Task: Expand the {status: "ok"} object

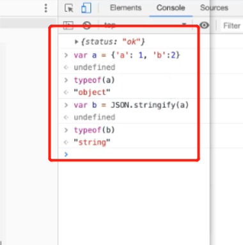Action: (76, 42)
